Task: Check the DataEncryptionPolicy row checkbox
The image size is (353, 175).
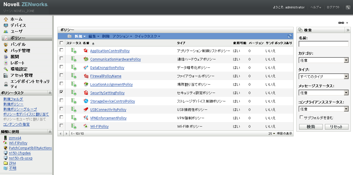Action: (x=62, y=67)
